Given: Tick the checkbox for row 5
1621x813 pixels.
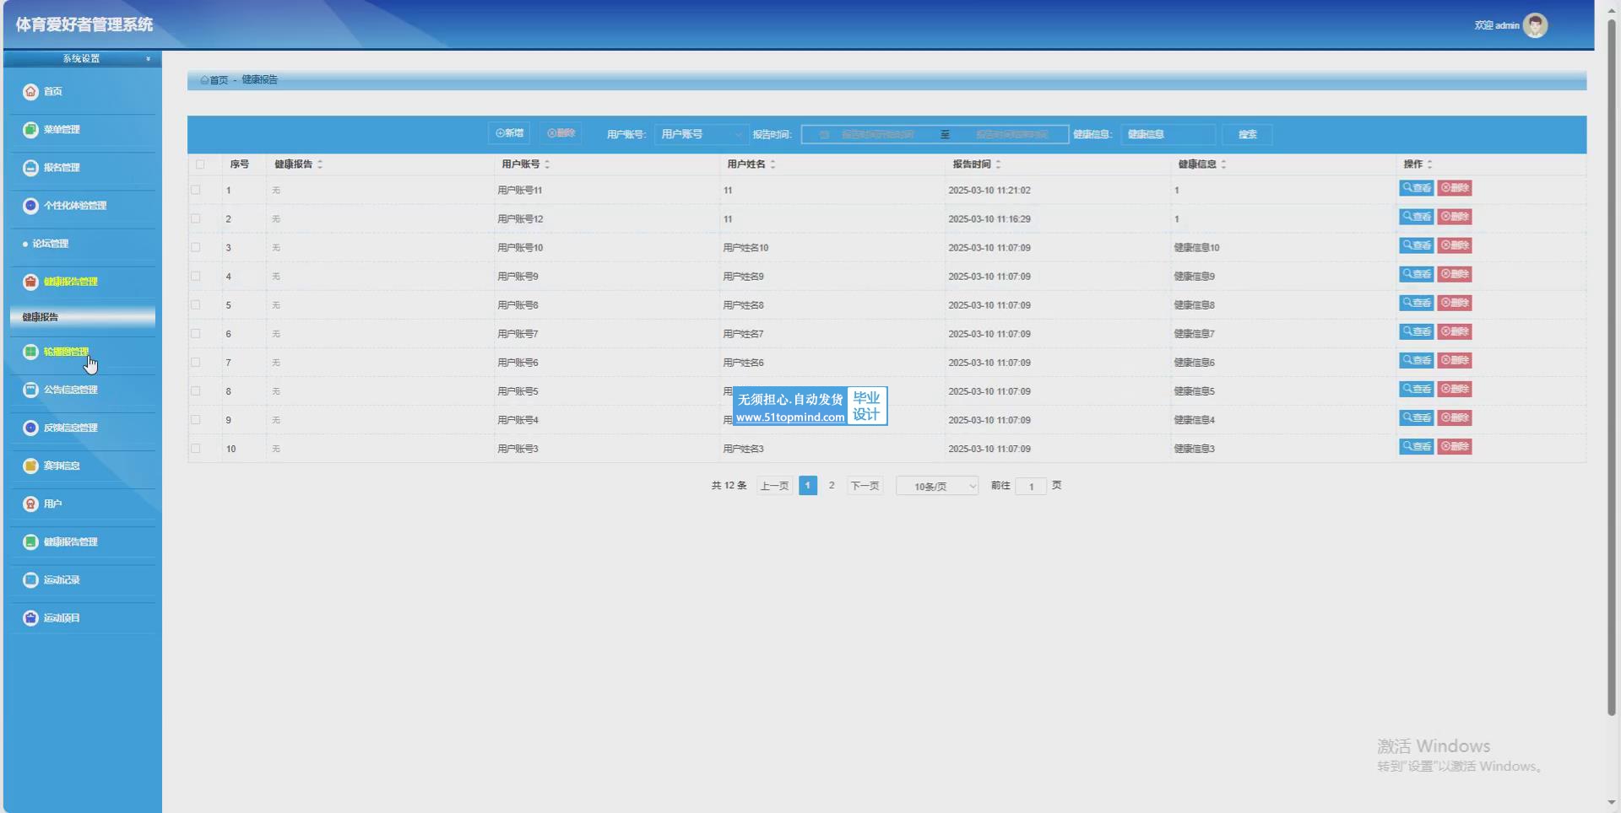Looking at the screenshot, I should click(x=196, y=304).
